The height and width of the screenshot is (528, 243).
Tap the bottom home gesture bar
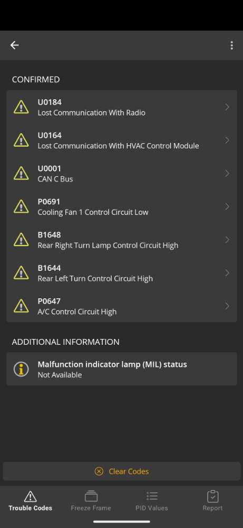pyautogui.click(x=122, y=522)
